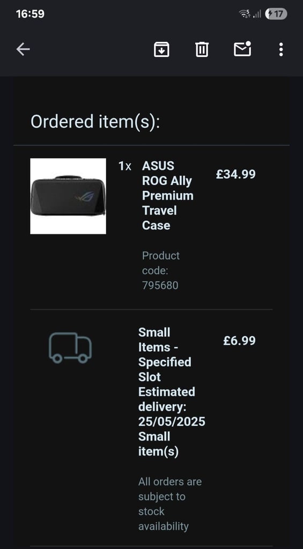The image size is (303, 549).
Task: Tap the mobile signal strength icon
Action: click(257, 14)
